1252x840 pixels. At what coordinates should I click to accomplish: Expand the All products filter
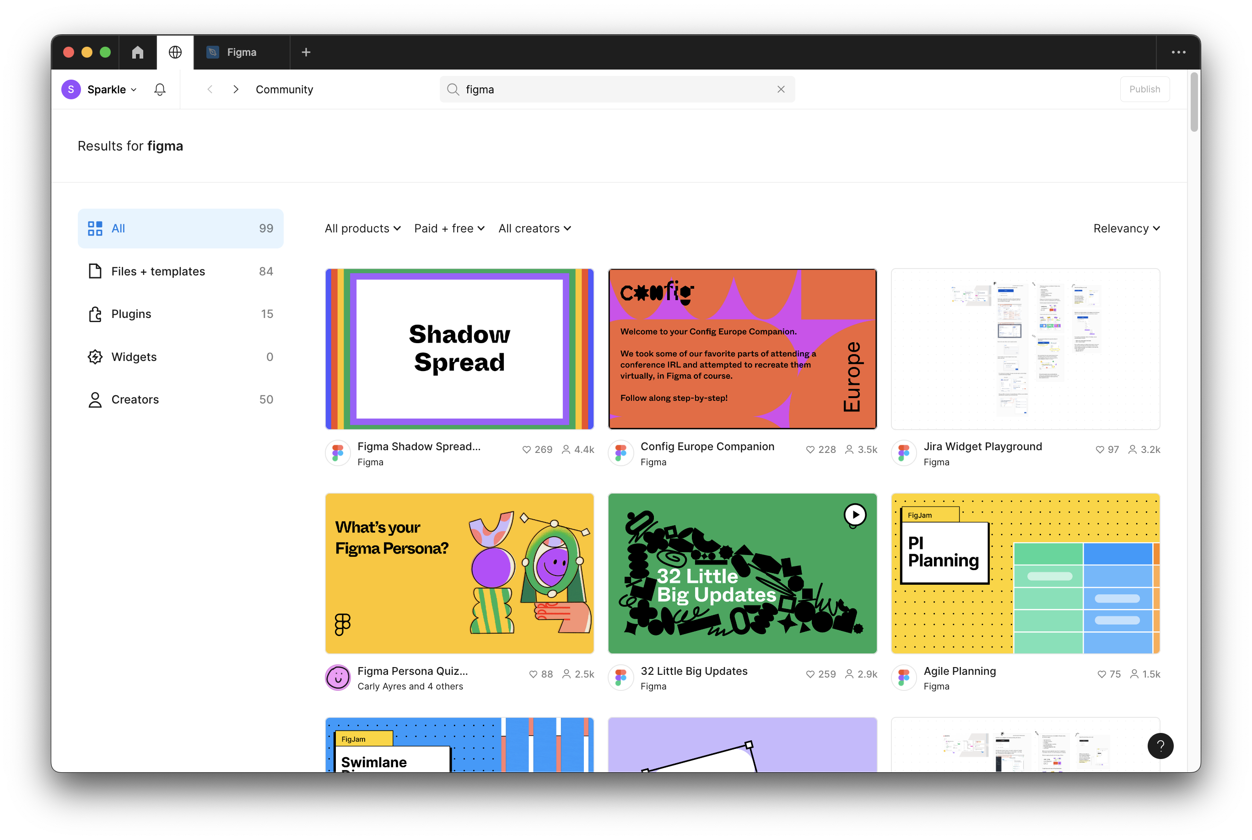click(362, 228)
